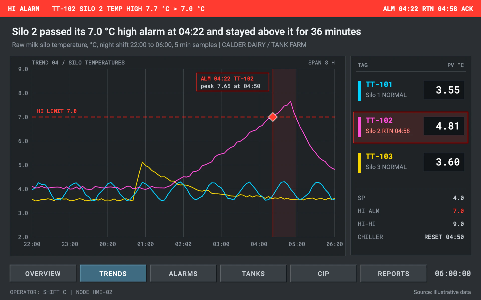Viewport: 481px width, 300px height.
Task: Click the 3.55 PV value box
Action: coord(444,90)
